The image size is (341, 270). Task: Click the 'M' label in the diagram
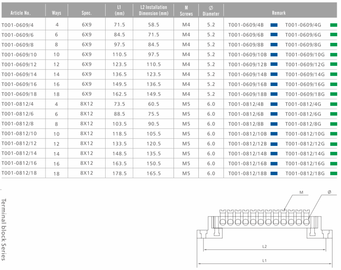(x=301, y=192)
